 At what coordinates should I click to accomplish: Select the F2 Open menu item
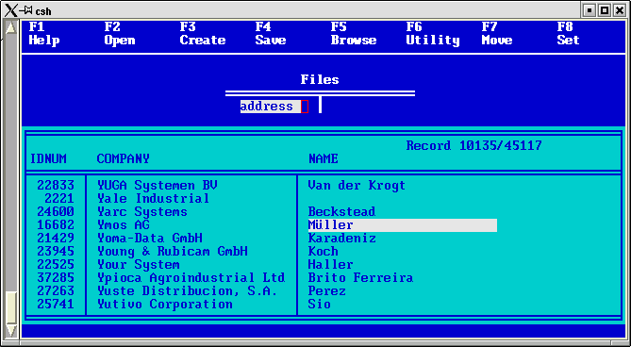point(120,33)
